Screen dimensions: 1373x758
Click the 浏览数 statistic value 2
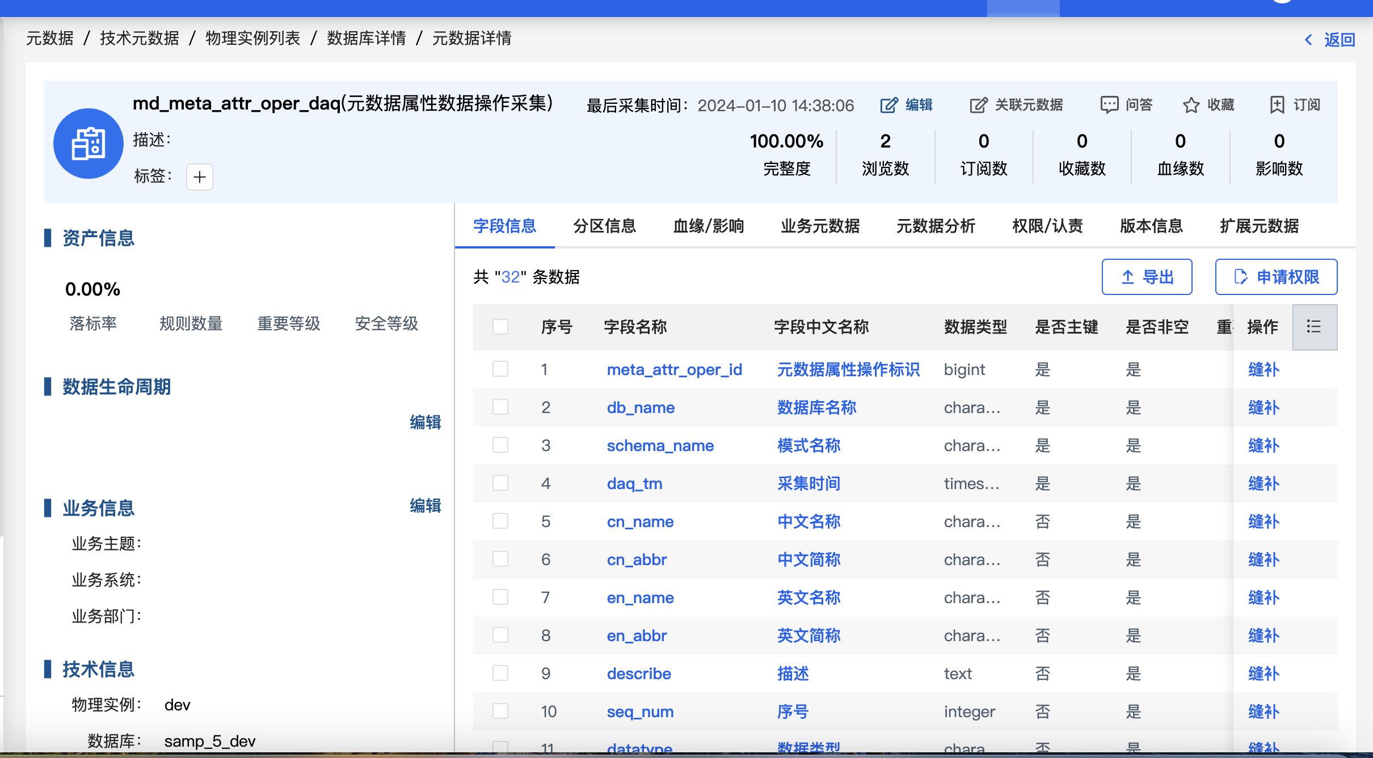coord(885,141)
